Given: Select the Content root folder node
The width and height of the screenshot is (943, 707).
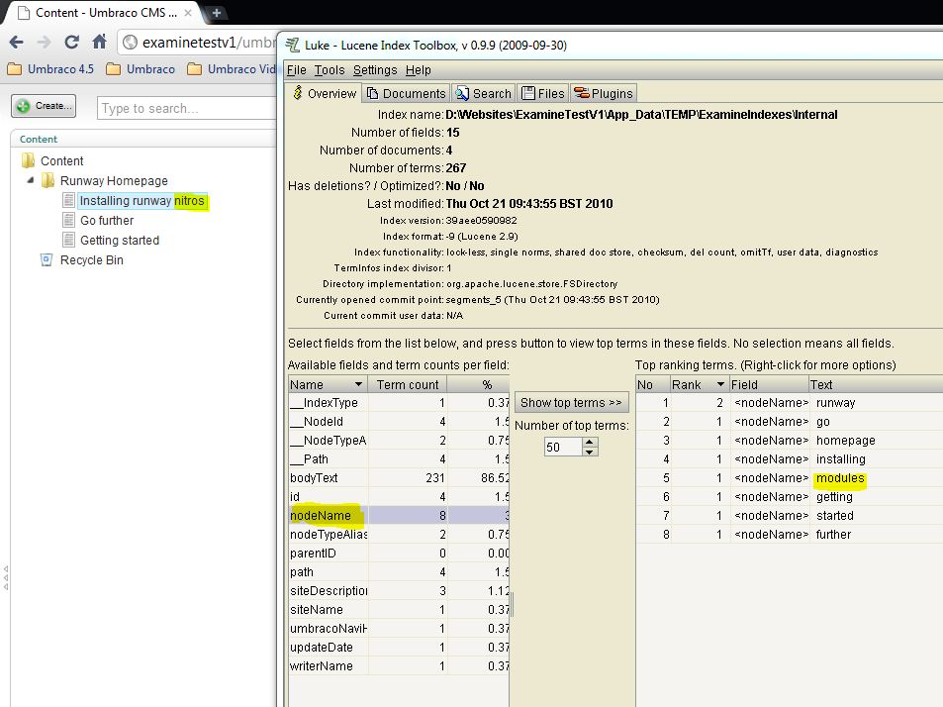Looking at the screenshot, I should pos(62,161).
